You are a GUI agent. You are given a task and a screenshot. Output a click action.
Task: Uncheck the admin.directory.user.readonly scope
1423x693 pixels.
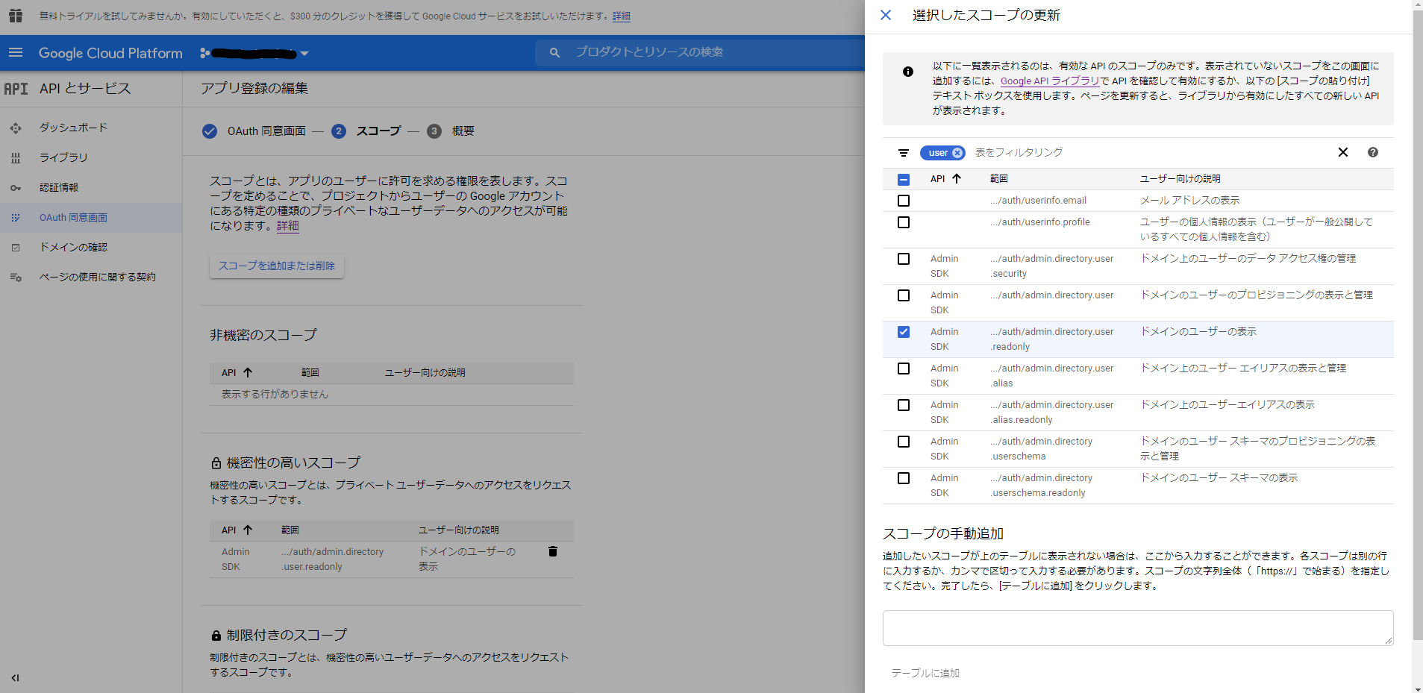click(x=904, y=332)
